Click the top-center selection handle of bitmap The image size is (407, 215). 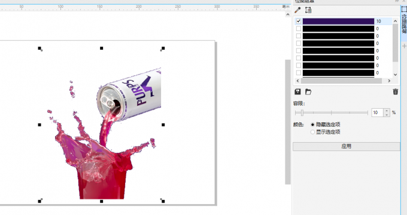[102, 48]
